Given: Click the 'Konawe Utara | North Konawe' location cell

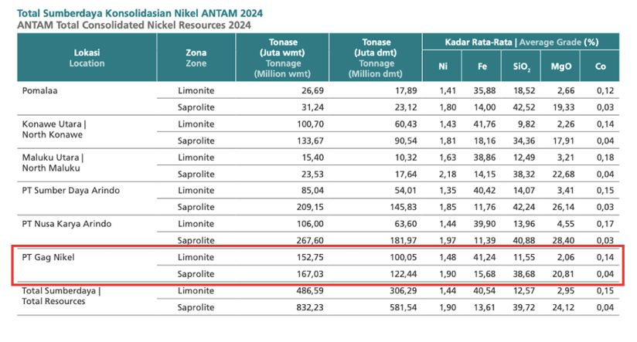Looking at the screenshot, I should click(54, 130).
